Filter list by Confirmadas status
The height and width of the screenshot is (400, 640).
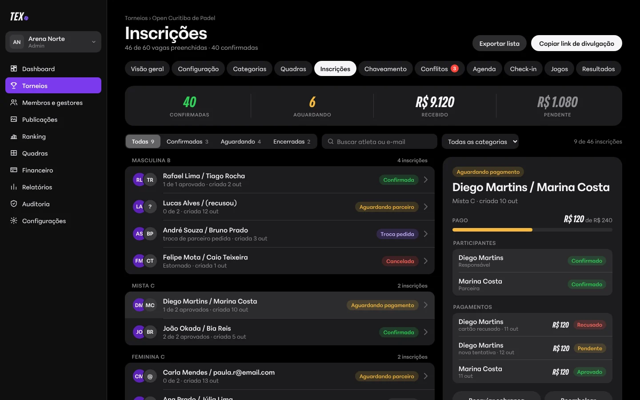[x=187, y=141]
